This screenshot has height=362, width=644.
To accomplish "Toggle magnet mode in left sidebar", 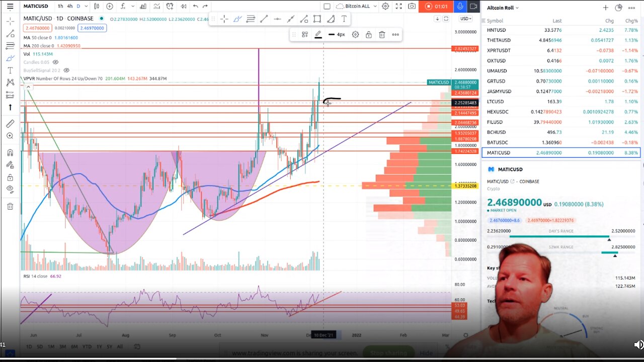I will pyautogui.click(x=10, y=153).
